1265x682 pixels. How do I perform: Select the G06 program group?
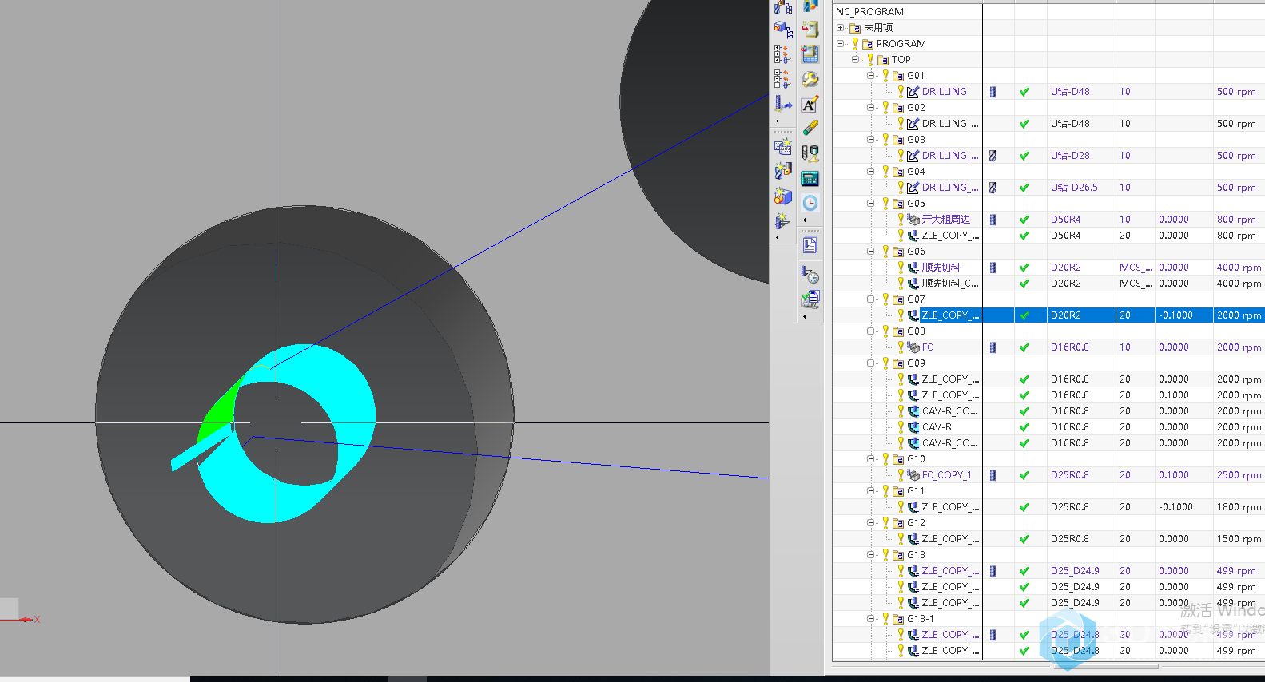point(916,252)
